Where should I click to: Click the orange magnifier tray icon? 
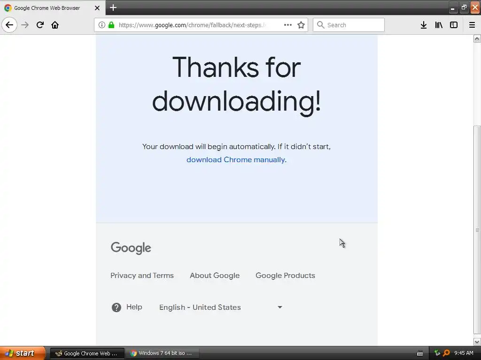[x=446, y=353]
